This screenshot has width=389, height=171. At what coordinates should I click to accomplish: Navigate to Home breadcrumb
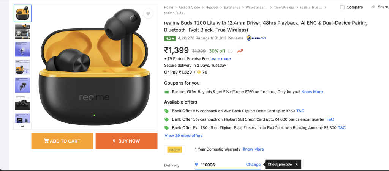(169, 7)
